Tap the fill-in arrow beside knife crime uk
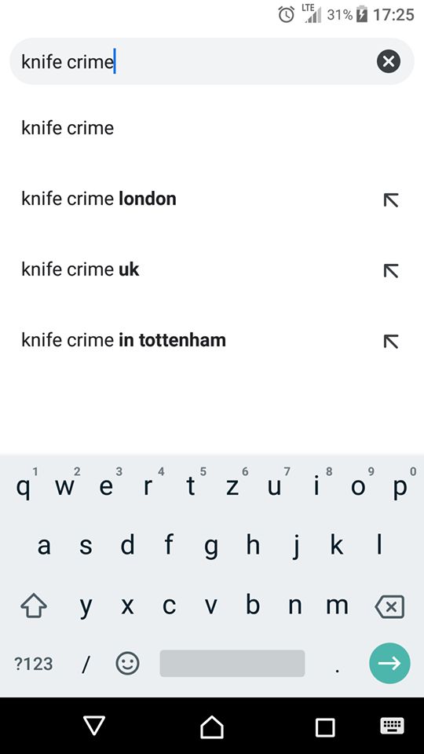 (x=391, y=270)
